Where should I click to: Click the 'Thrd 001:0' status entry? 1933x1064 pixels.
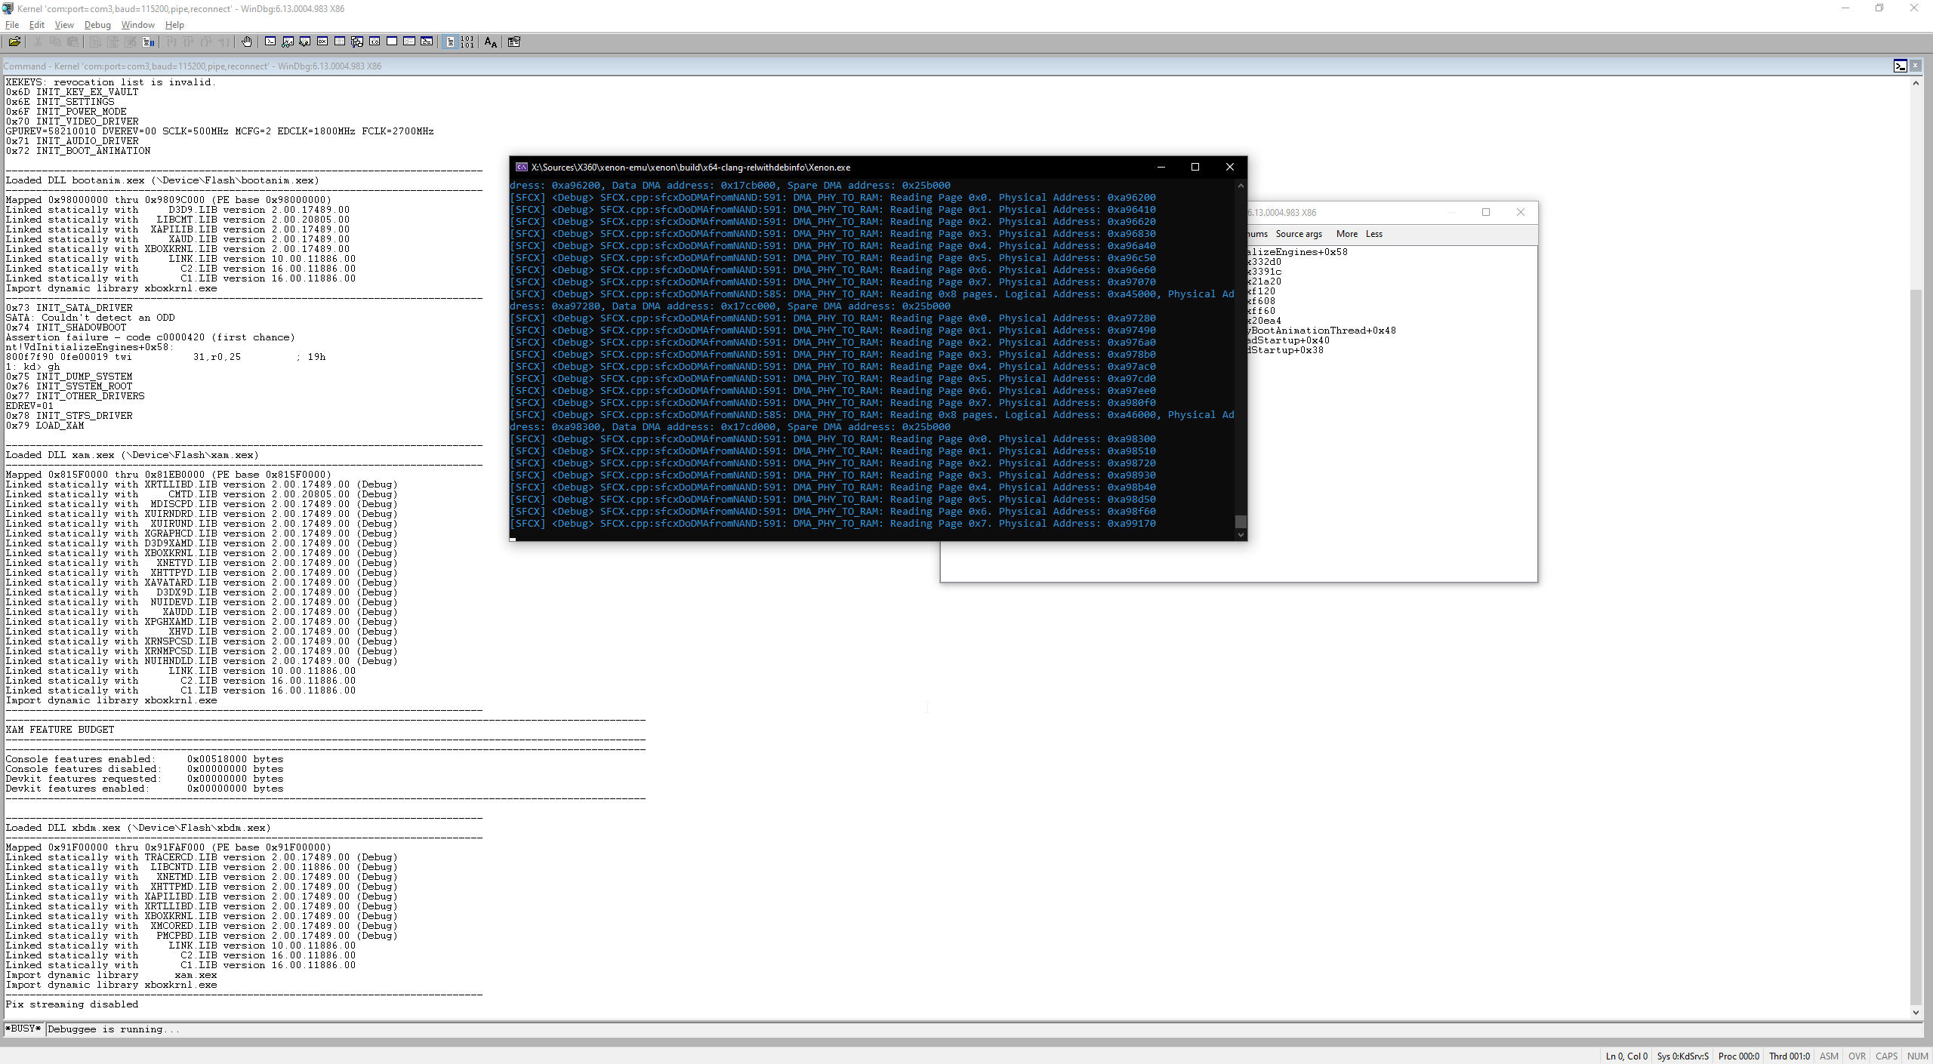1789,1056
